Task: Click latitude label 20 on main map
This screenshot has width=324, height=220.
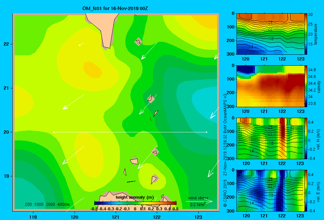Action: pos(6,132)
